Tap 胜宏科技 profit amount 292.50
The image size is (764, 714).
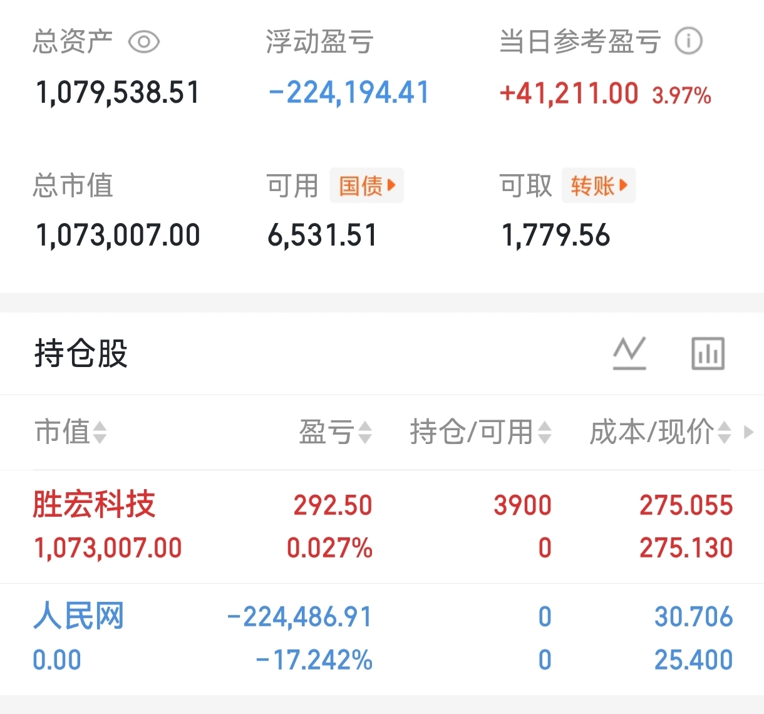(333, 505)
